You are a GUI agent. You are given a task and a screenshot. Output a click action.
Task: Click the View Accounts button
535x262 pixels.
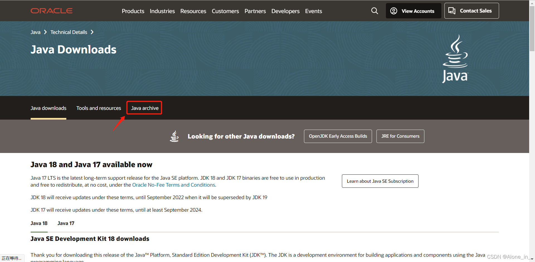pyautogui.click(x=414, y=11)
